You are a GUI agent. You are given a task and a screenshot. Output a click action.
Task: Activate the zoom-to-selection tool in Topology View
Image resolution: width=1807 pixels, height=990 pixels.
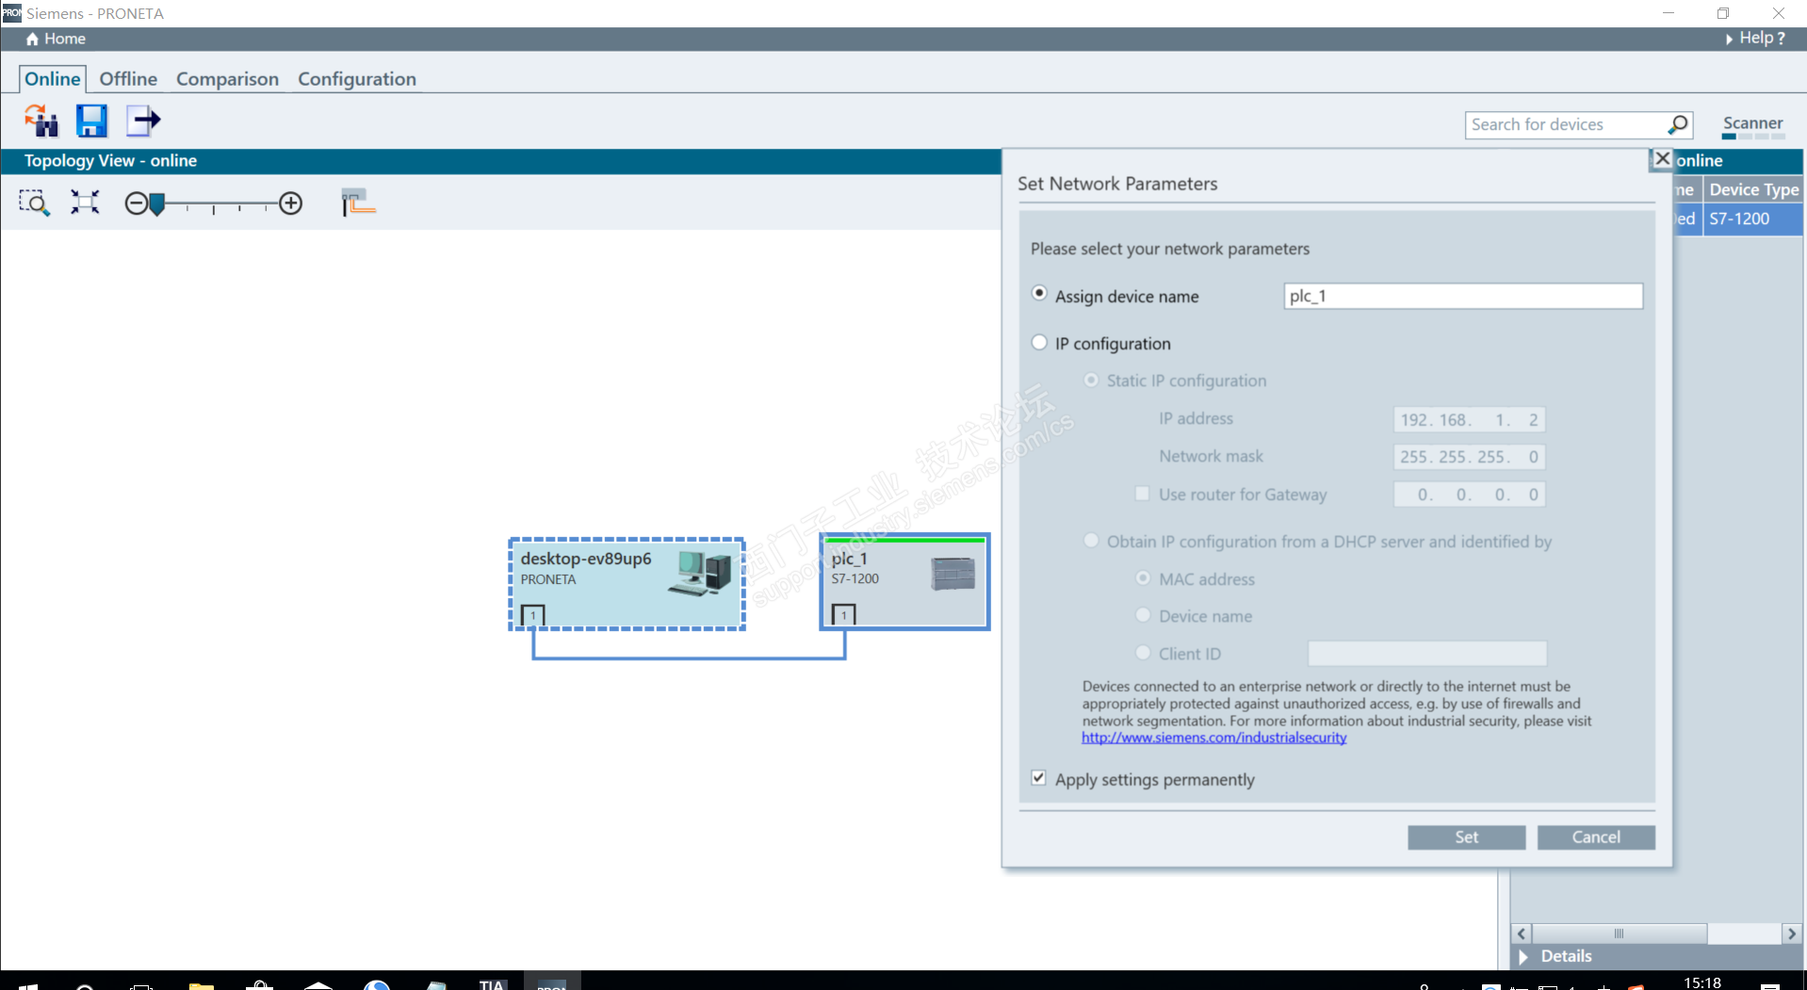tap(34, 203)
